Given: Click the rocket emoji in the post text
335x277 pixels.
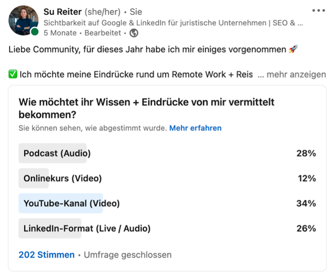Looking at the screenshot, I should pos(293,49).
